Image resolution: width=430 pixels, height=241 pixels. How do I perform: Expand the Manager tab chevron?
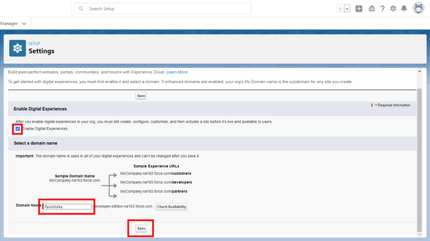(24, 24)
